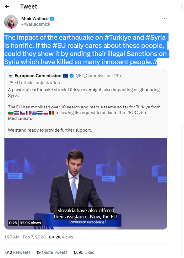View the 19 Quote Tweets
This screenshot has height=258, width=184.
coord(52,252)
